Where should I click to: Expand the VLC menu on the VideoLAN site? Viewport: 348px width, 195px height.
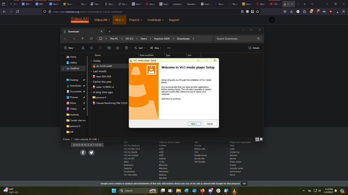coord(119,20)
